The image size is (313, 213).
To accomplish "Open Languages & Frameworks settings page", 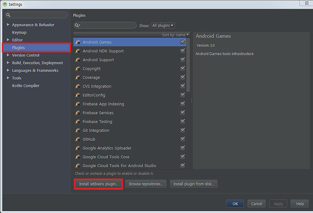I will click(x=35, y=71).
